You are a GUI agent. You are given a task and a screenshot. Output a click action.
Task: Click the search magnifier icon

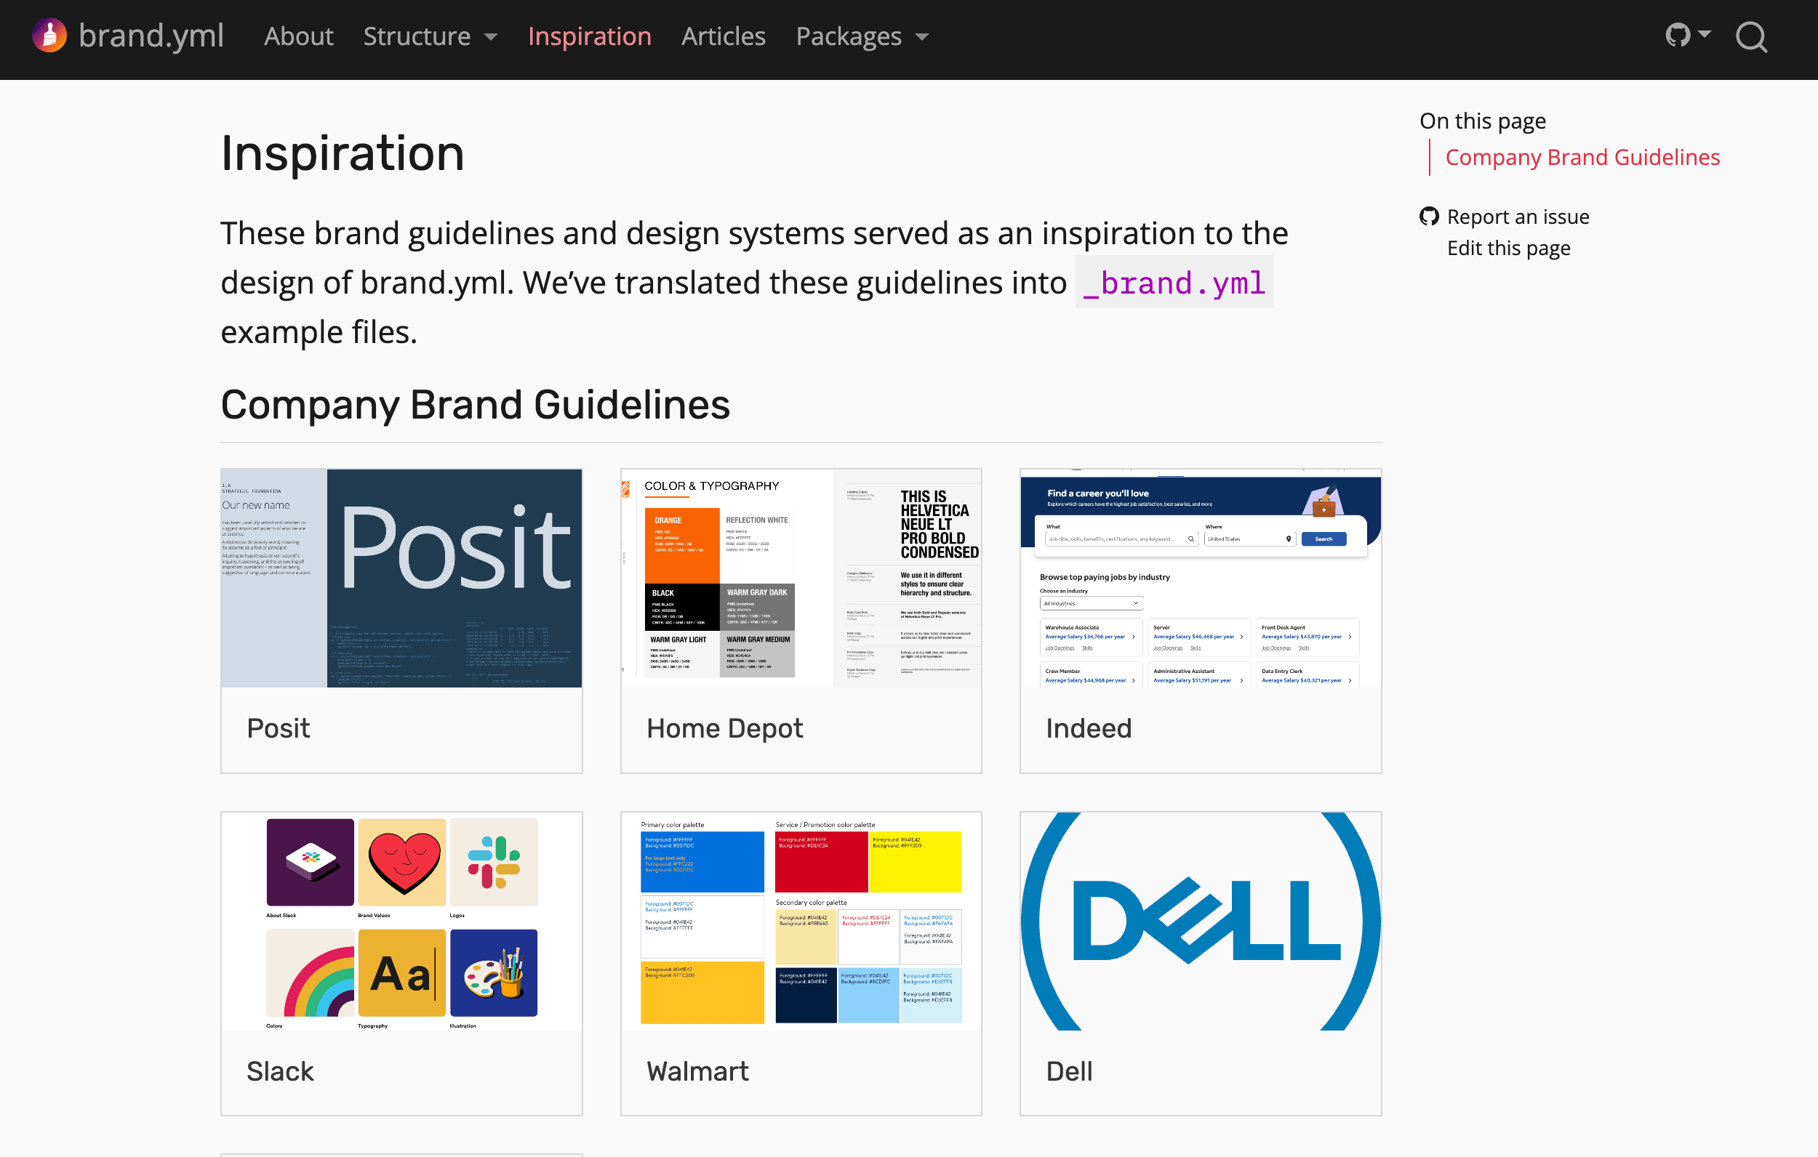point(1752,36)
